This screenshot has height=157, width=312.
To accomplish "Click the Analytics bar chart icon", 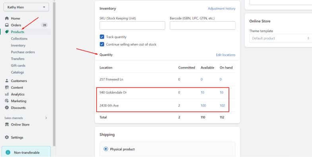I will (7, 94).
